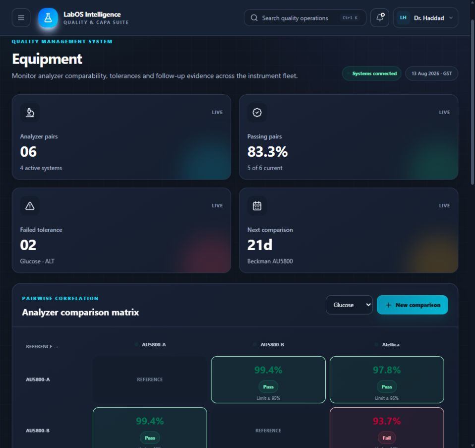Click the check badge icon on Passing pairs card
This screenshot has width=475, height=448.
click(x=257, y=113)
